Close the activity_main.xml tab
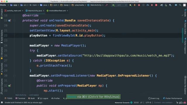The image size is (187, 105). click(22, 11)
